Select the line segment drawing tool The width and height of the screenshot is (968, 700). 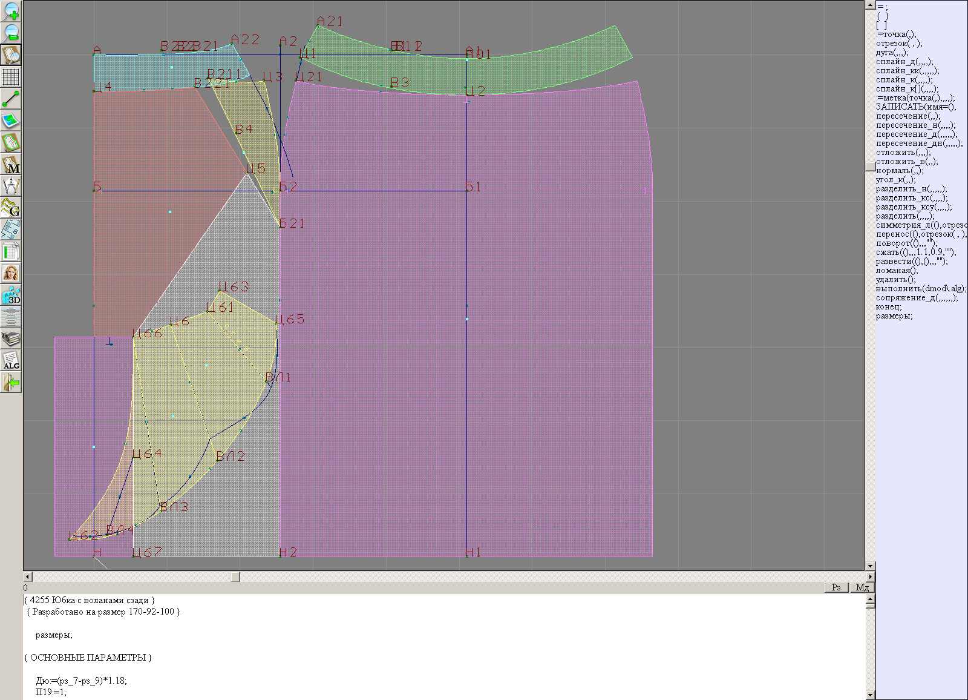11,99
